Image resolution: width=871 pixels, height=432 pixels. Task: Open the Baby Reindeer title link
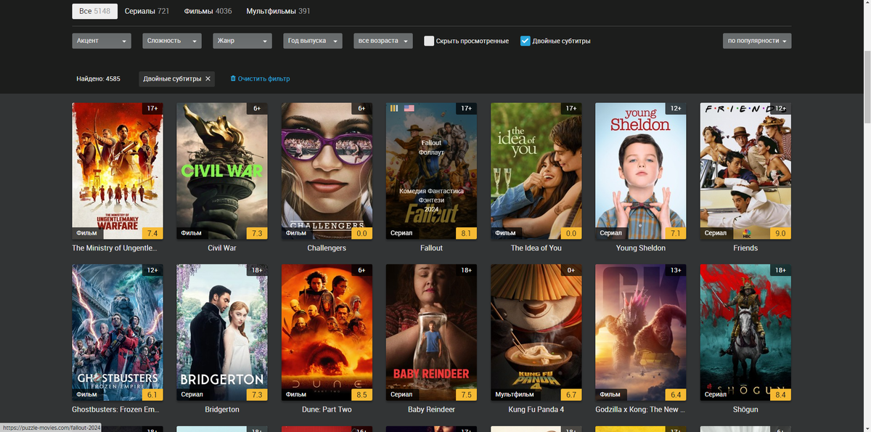[431, 409]
